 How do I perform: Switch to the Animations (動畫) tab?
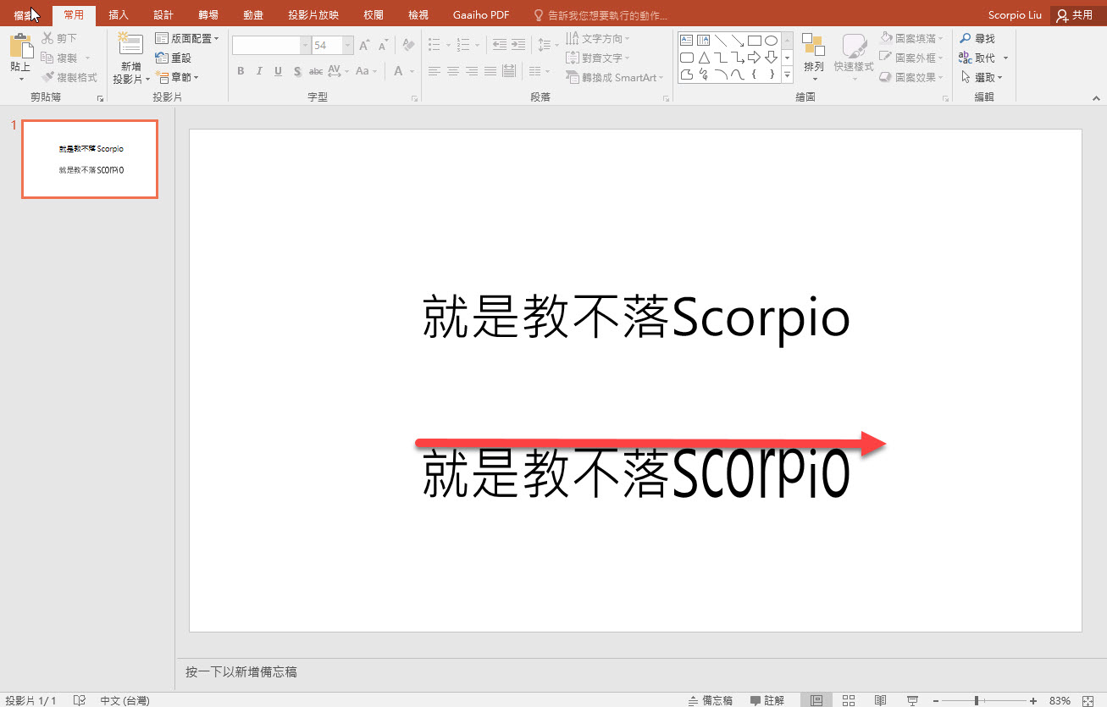(252, 15)
